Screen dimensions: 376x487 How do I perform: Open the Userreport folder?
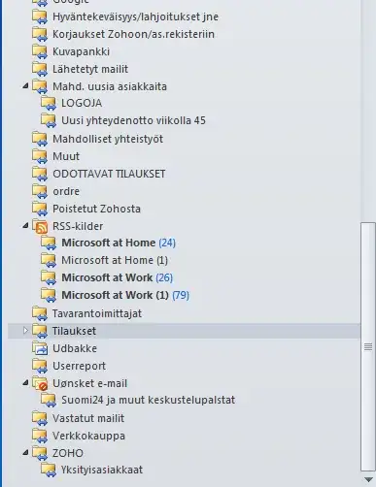pyautogui.click(x=79, y=366)
